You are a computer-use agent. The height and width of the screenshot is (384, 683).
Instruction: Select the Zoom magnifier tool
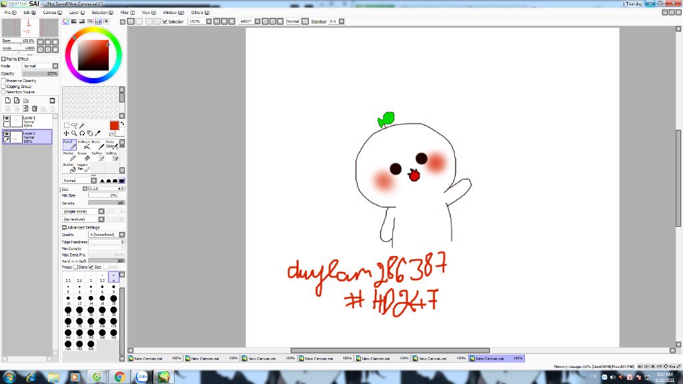click(74, 133)
